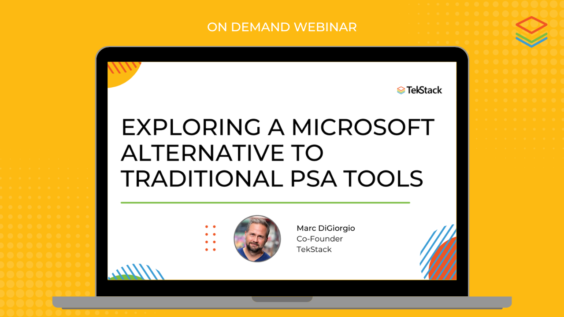Click the name "Marc DiGiorgio"
Viewport: 564px width, 317px height.
pyautogui.click(x=326, y=228)
